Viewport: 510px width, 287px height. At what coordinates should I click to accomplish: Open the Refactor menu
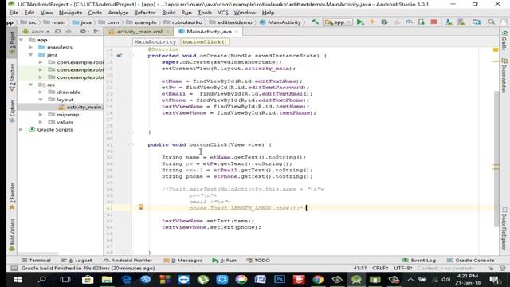tap(145, 13)
